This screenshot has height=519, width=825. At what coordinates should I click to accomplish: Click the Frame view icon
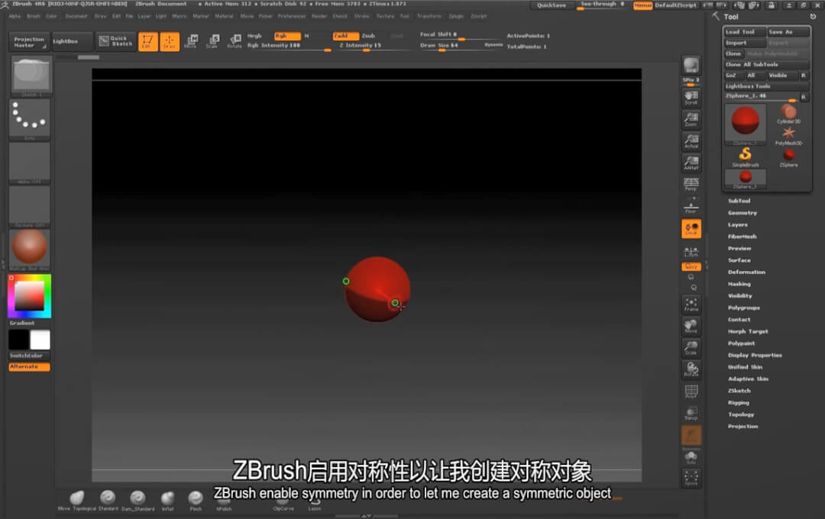tap(691, 305)
